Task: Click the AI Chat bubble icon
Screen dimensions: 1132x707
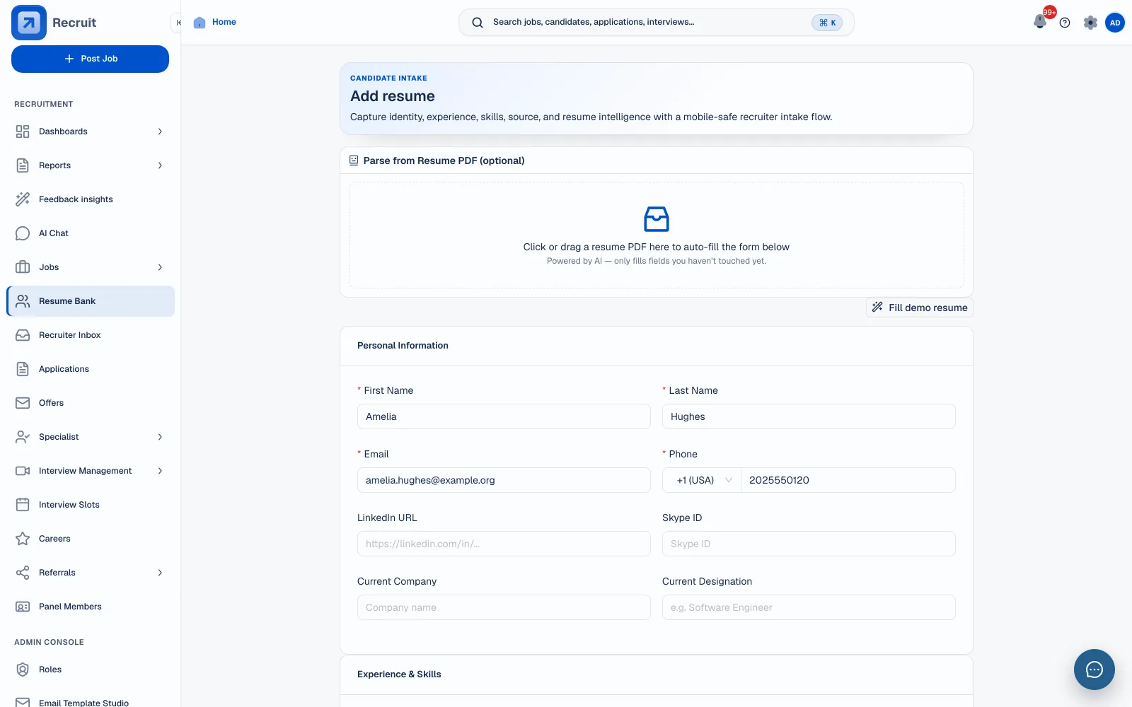Action: [x=23, y=233]
